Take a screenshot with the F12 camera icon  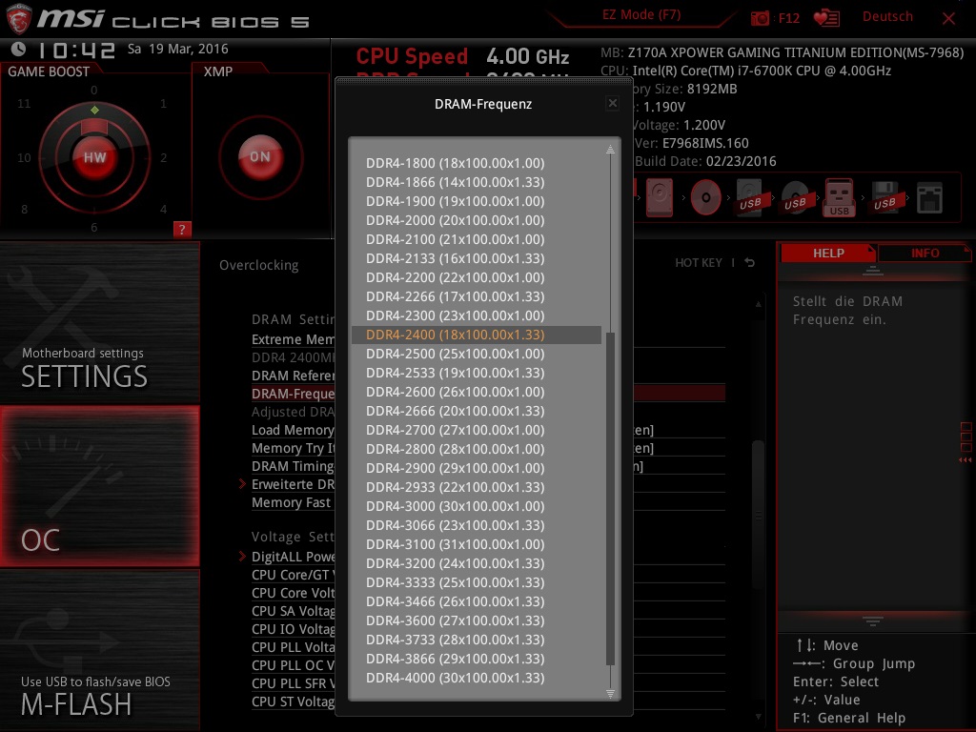[x=760, y=18]
